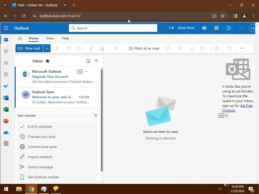
Task: Click the Report shield toolbar icon
Action: tap(79, 48)
